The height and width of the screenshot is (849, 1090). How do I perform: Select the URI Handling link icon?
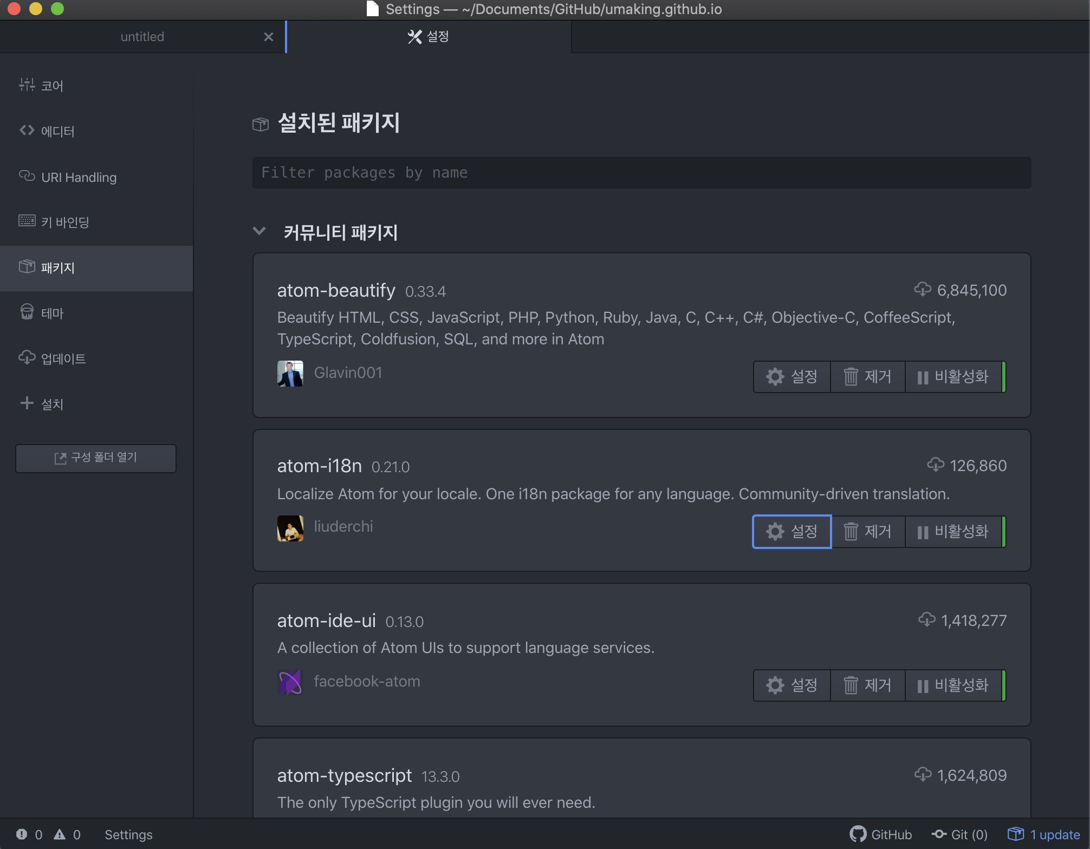click(27, 176)
